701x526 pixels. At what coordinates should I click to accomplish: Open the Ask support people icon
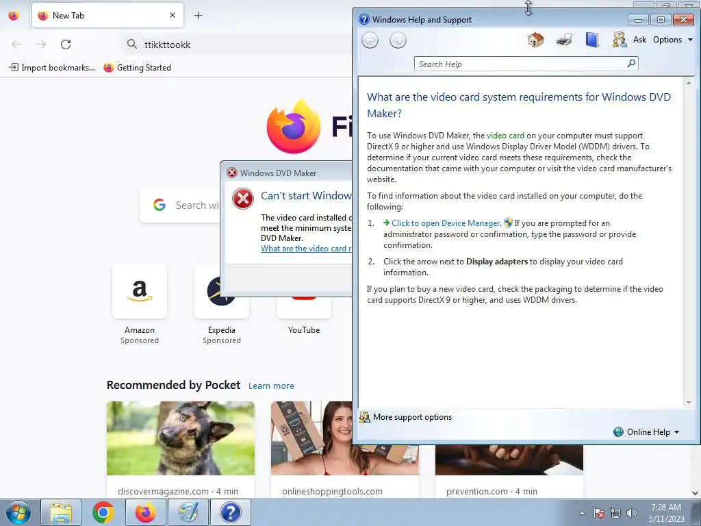619,40
